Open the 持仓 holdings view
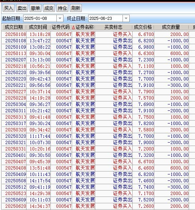The image size is (195, 210). [x=62, y=8]
